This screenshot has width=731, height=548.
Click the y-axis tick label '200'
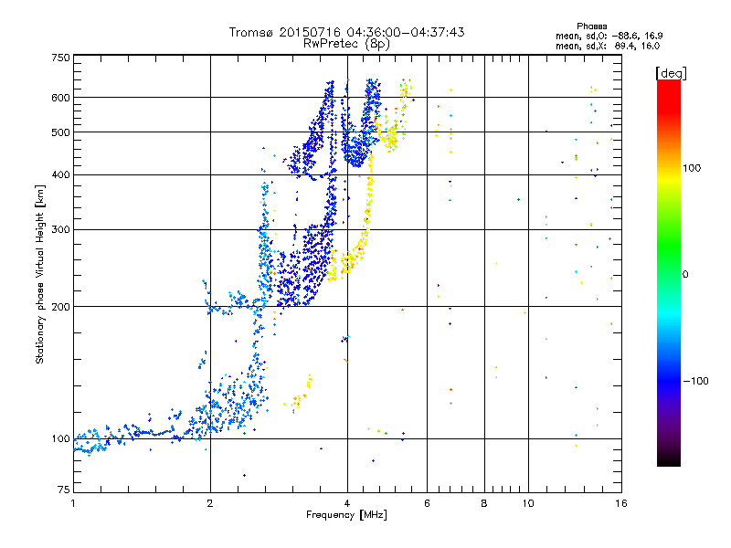60,307
